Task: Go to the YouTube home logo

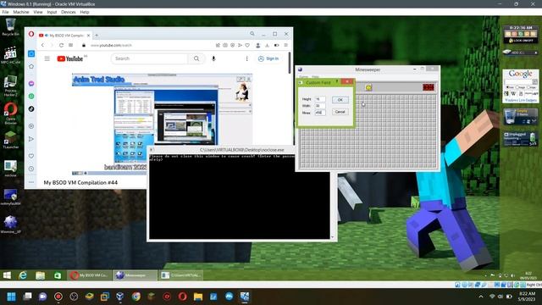Action: pyautogui.click(x=70, y=58)
